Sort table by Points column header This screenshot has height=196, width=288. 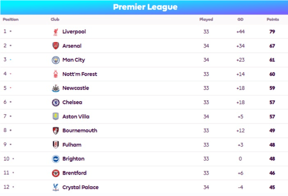[273, 19]
